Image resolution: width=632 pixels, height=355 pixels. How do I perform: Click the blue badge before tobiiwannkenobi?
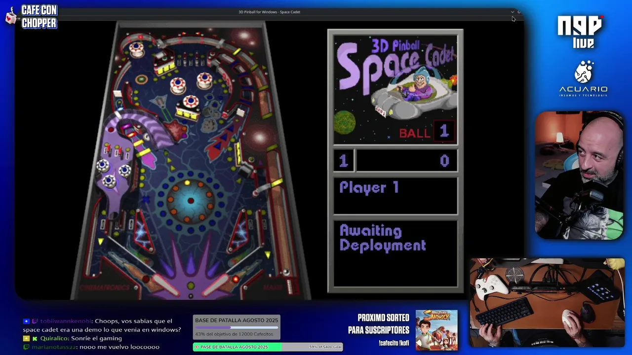click(x=26, y=321)
